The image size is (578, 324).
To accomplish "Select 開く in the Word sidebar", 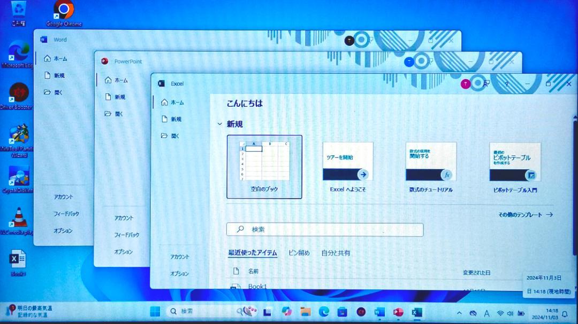I will (x=53, y=92).
